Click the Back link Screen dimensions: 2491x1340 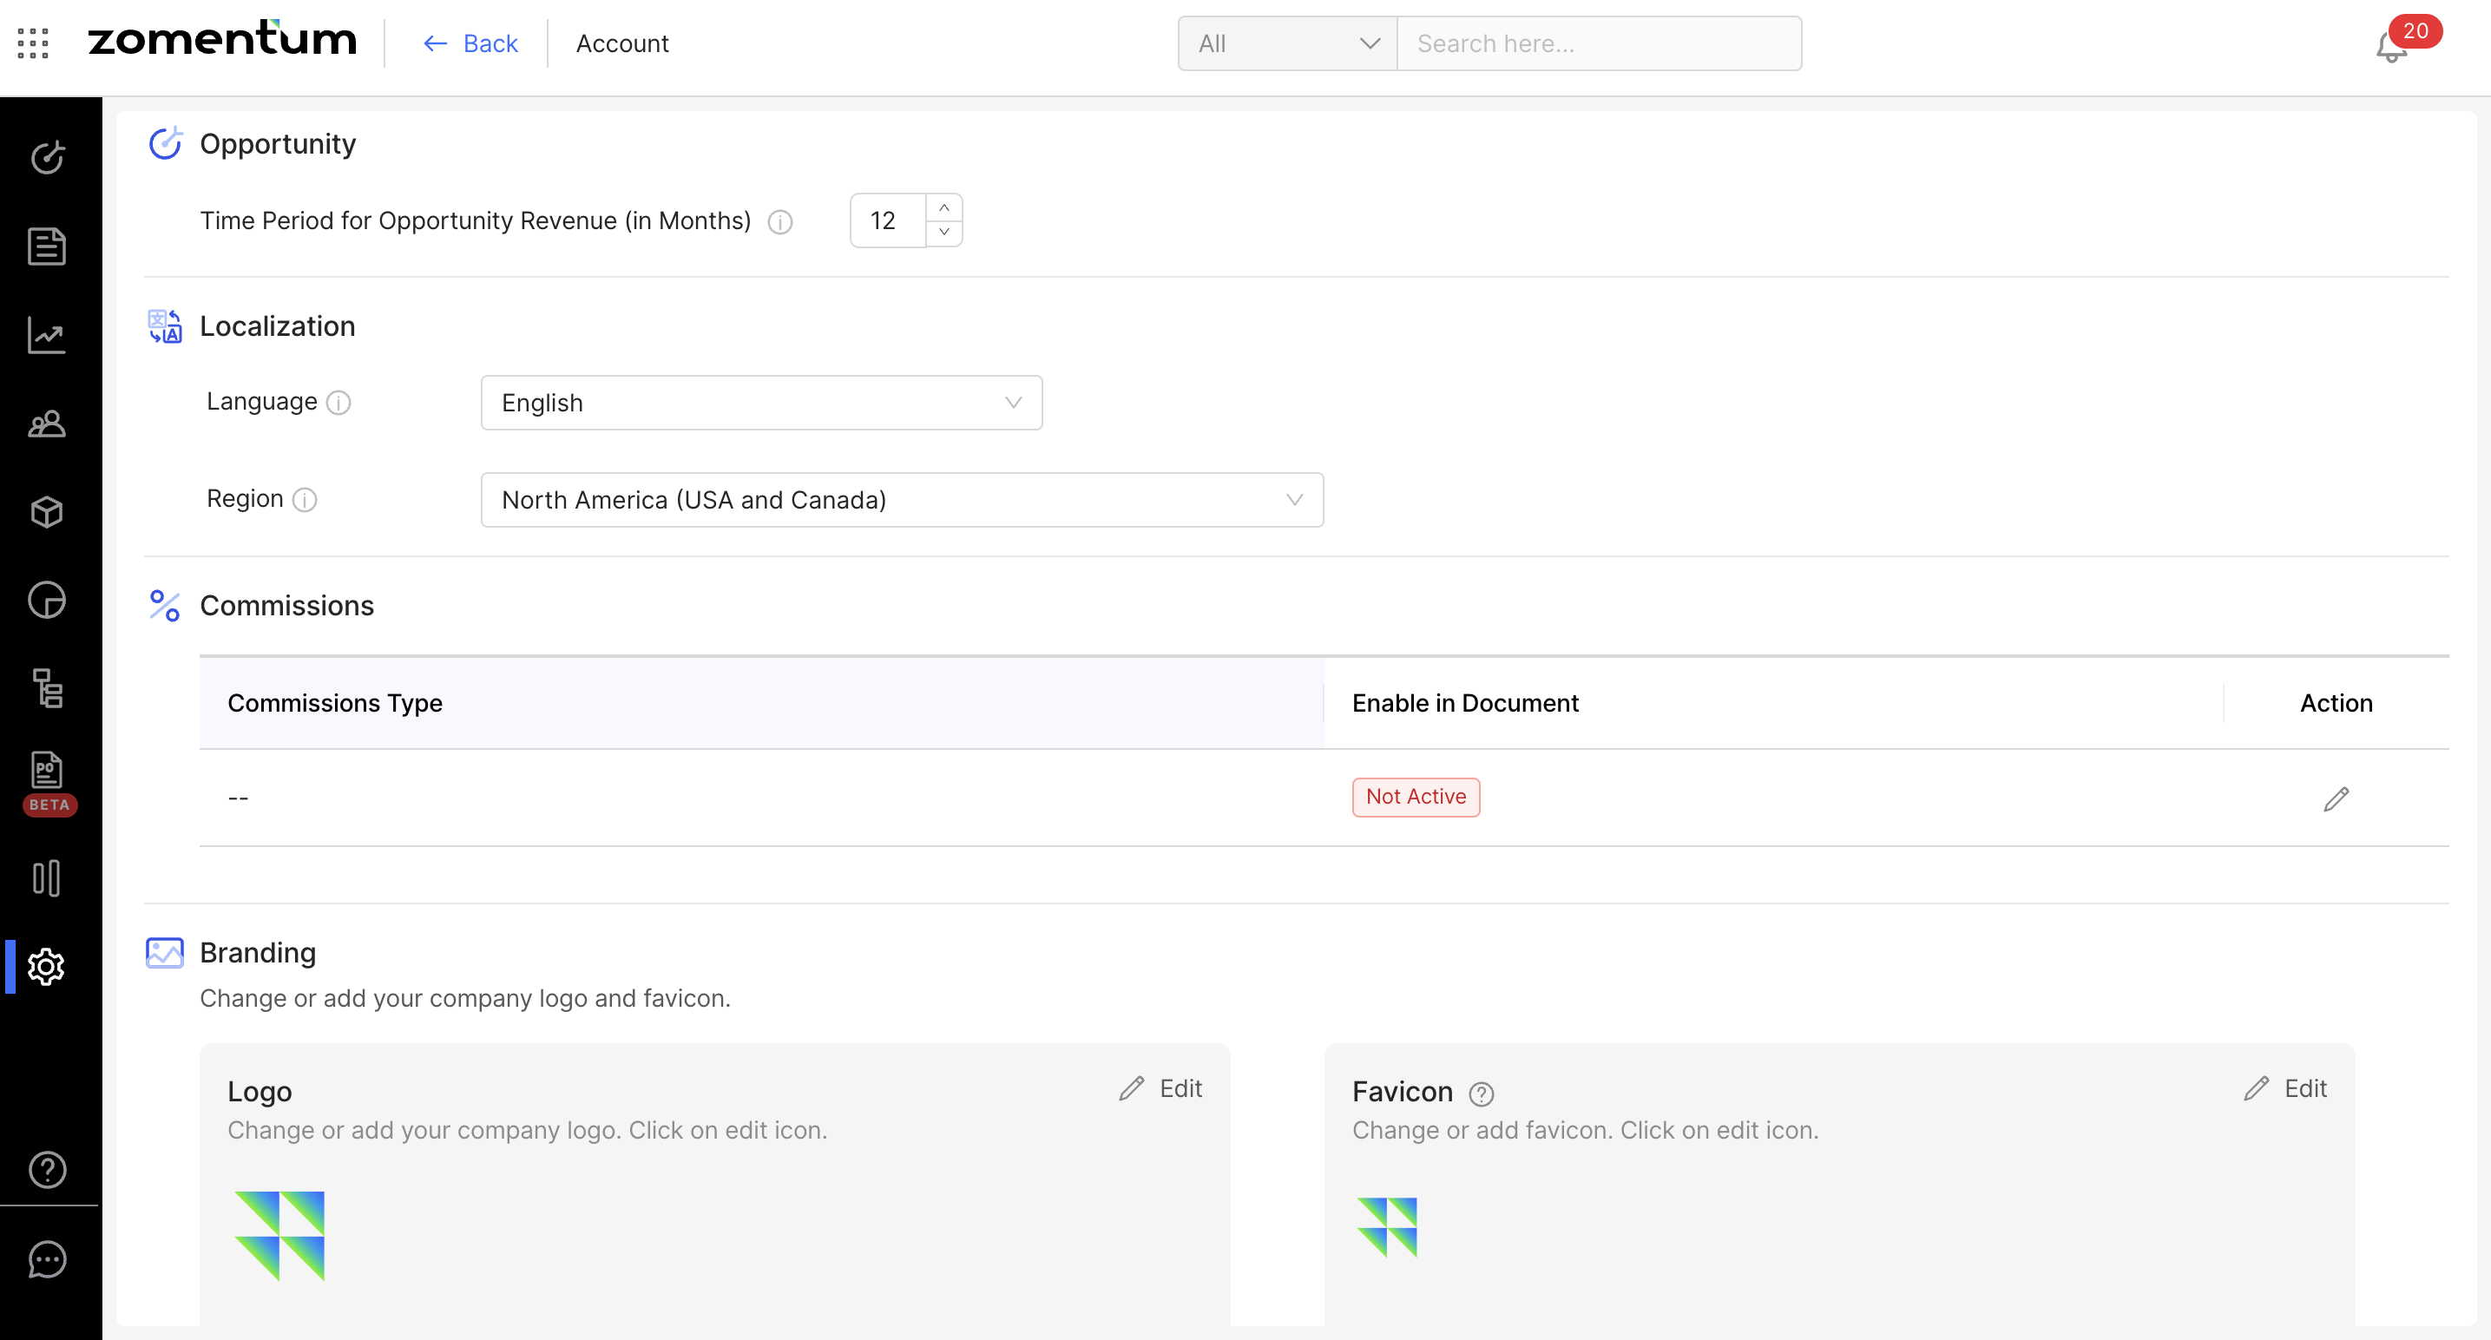[471, 43]
